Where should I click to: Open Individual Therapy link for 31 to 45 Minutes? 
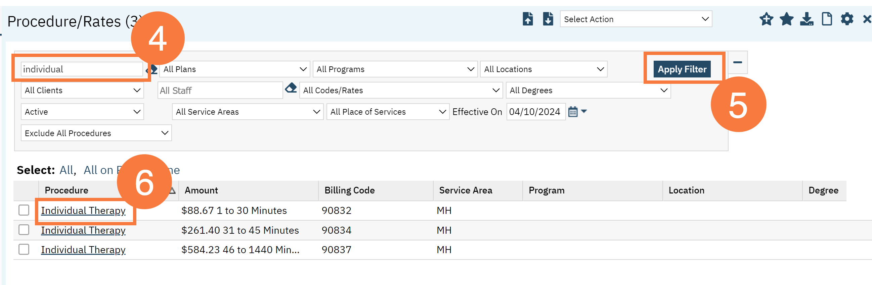click(x=83, y=230)
